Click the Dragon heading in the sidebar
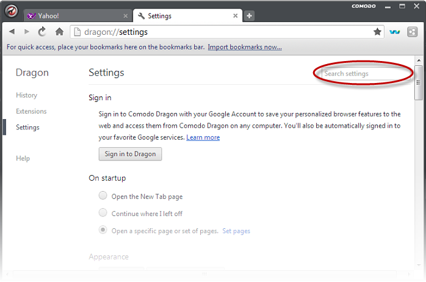The width and height of the screenshot is (426, 282). 32,73
